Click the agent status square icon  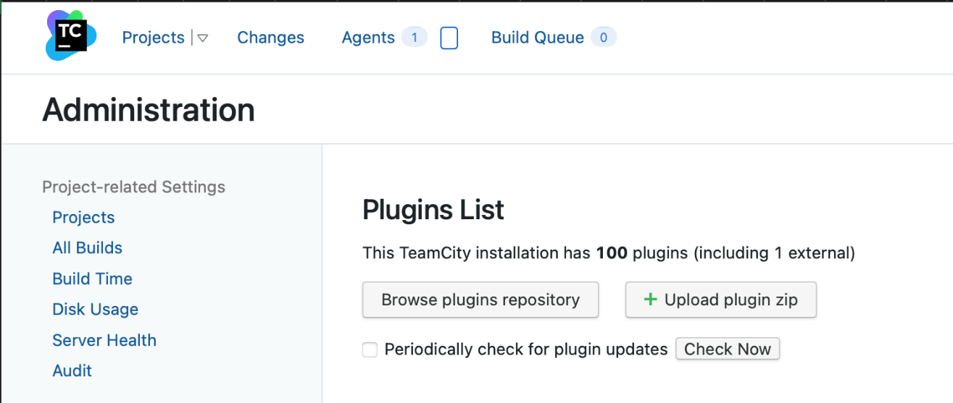point(449,38)
